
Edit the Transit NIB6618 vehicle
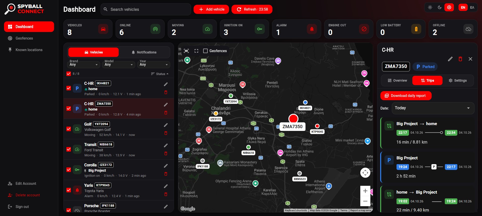click(x=166, y=145)
